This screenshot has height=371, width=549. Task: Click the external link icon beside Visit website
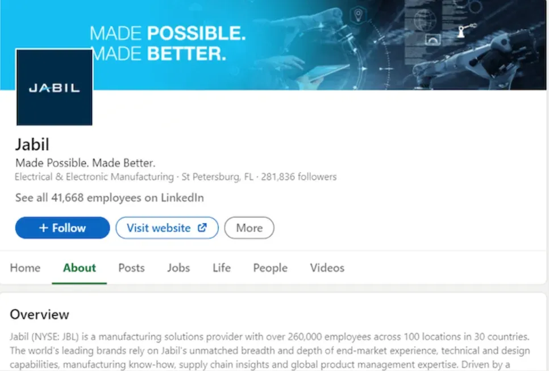click(202, 228)
